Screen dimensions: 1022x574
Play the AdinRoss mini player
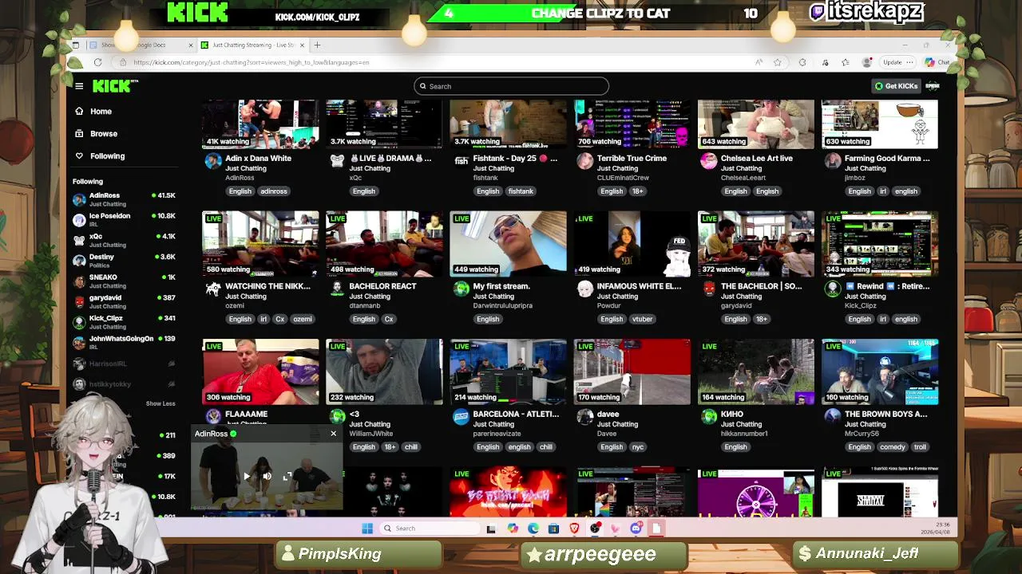[247, 476]
